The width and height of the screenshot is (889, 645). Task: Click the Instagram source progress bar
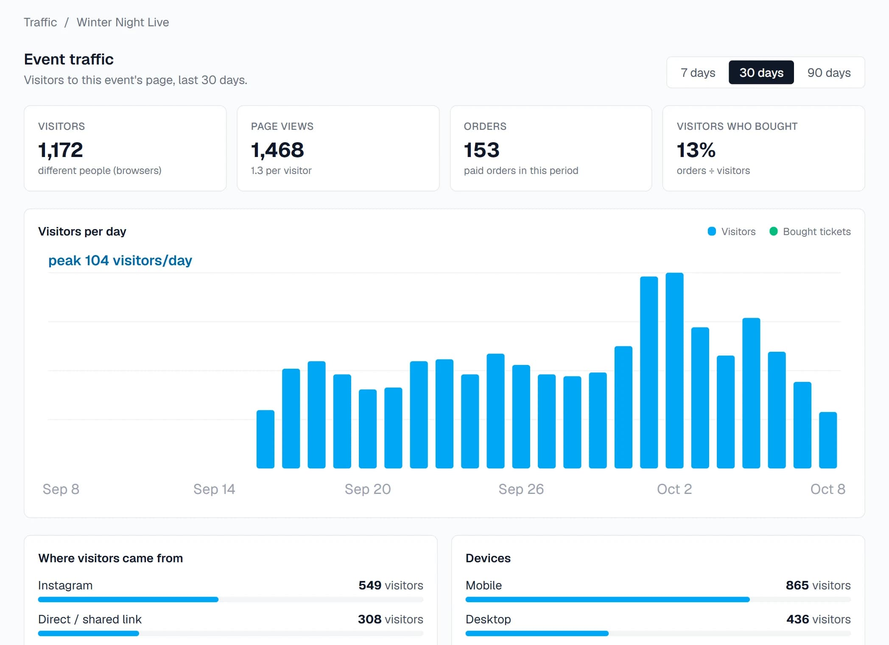231,600
